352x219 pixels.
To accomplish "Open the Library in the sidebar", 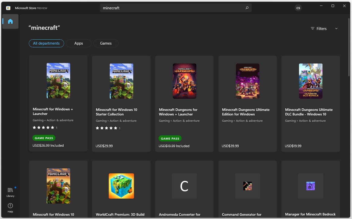I will coord(10,192).
